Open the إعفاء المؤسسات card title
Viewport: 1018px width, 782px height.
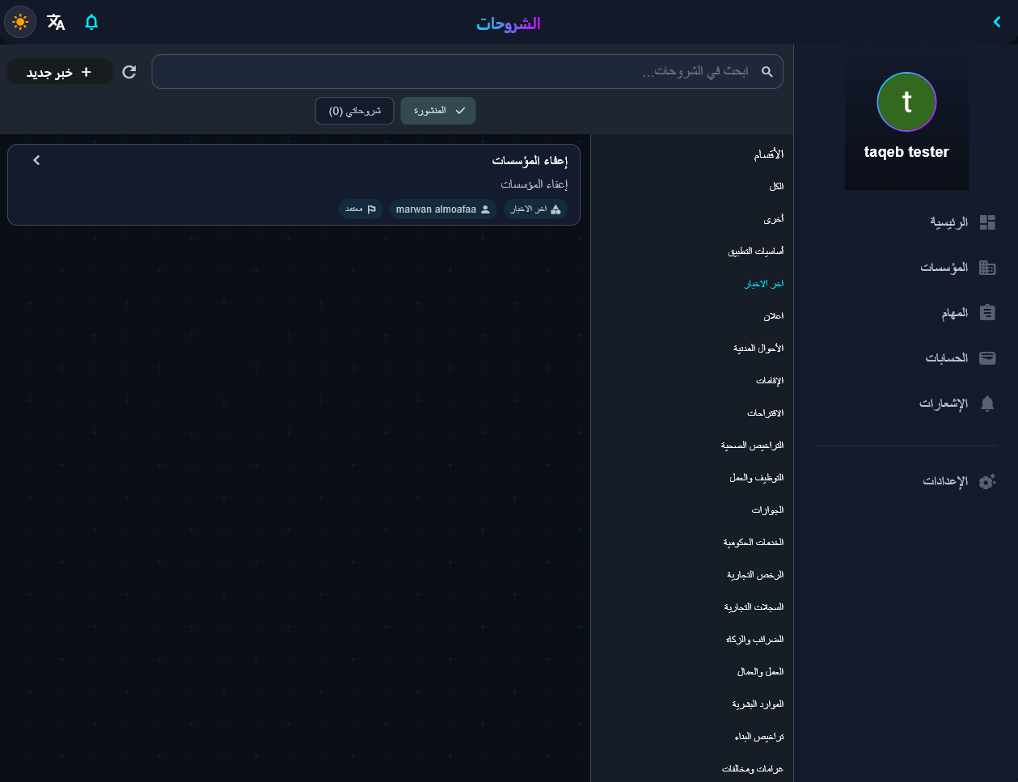pyautogui.click(x=530, y=160)
